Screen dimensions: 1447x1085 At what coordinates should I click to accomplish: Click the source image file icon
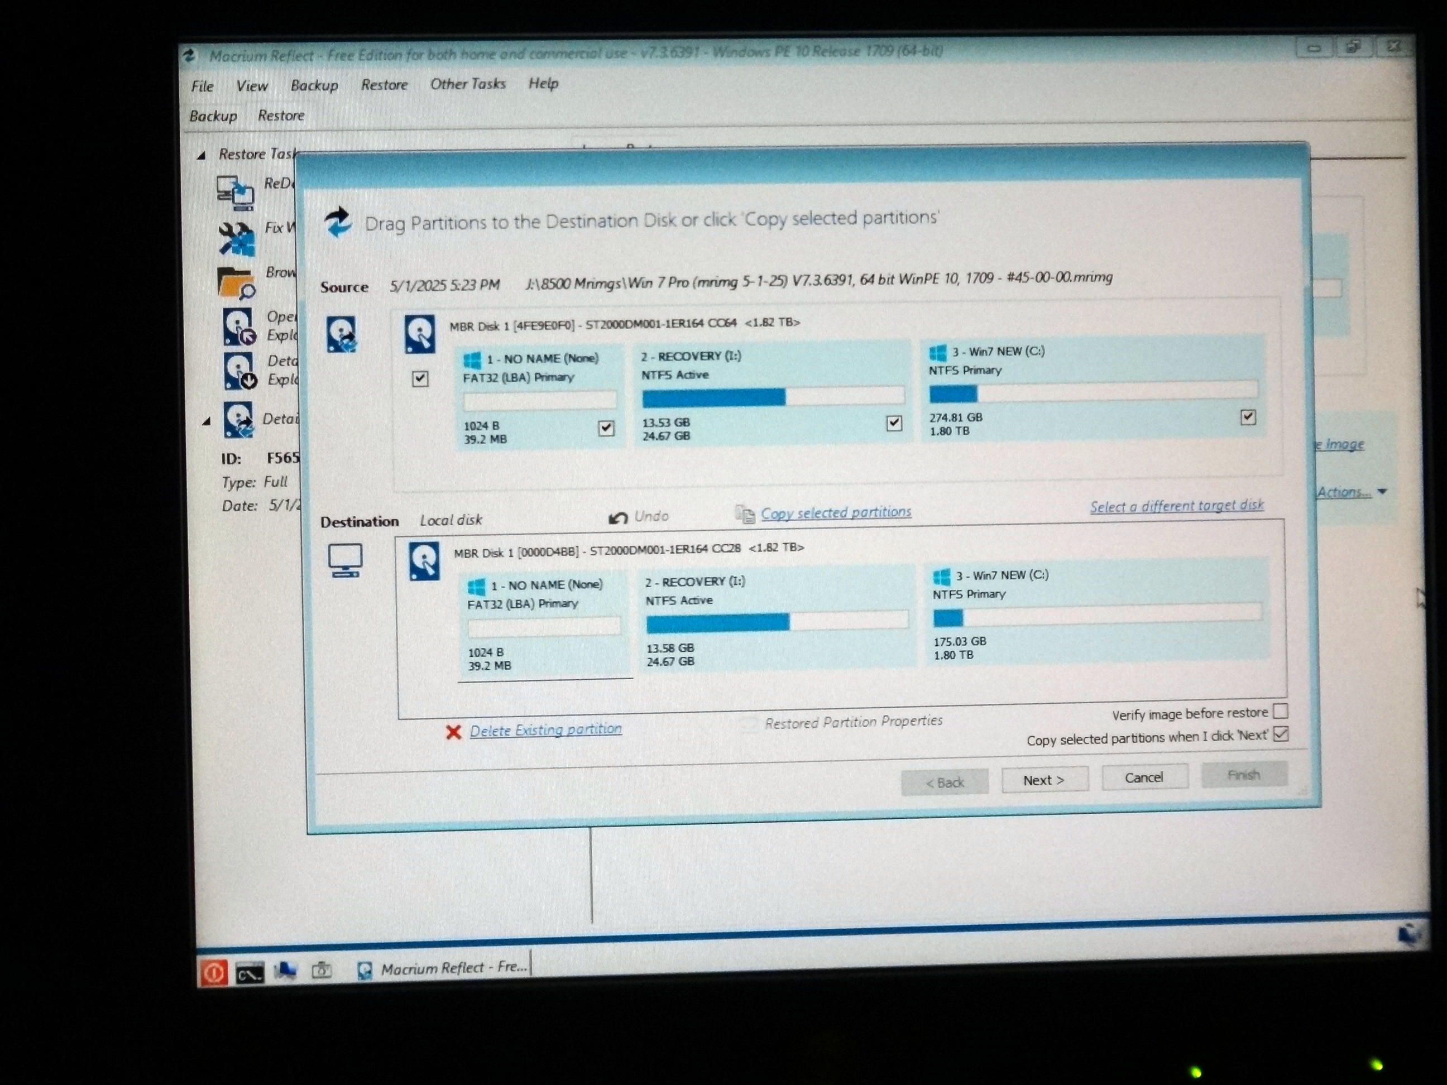(x=342, y=334)
